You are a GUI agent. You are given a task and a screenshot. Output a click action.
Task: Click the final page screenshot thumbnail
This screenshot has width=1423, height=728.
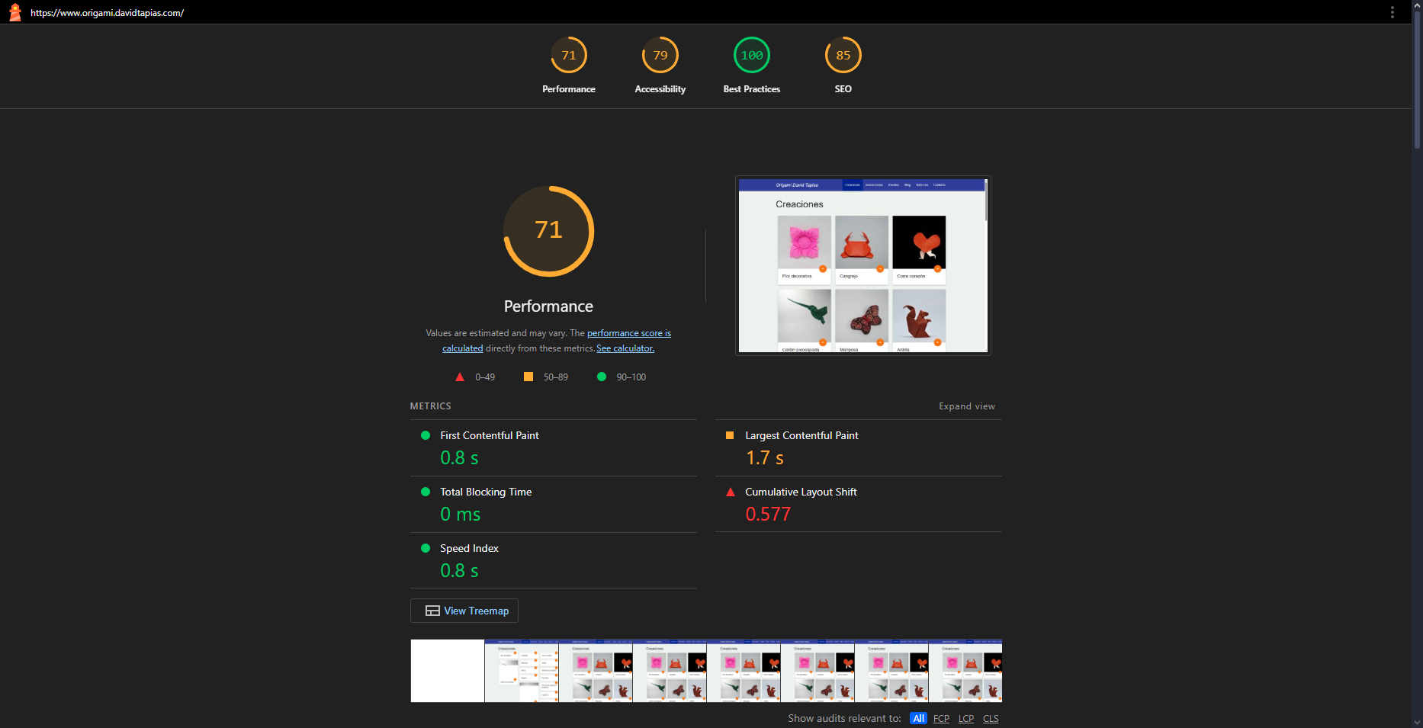(863, 265)
